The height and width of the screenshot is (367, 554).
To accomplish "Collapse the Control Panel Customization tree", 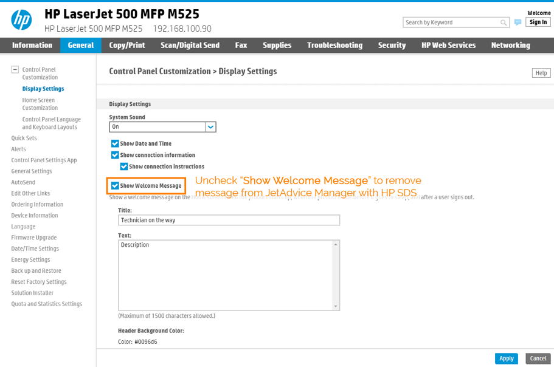I will (x=15, y=70).
